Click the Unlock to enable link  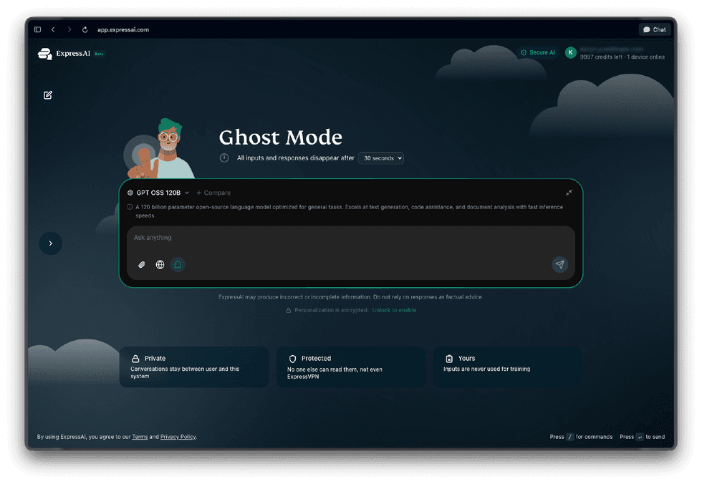[394, 310]
